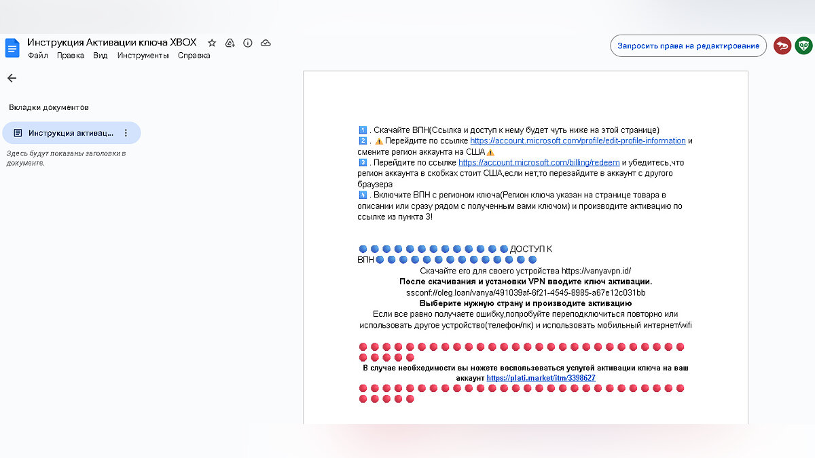This screenshot has width=815, height=458.
Task: Open the Правка menu
Action: pyautogui.click(x=71, y=56)
